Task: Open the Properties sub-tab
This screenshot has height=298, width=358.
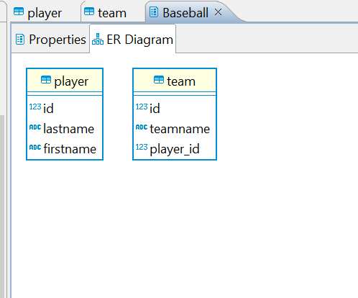Action: tap(50, 40)
